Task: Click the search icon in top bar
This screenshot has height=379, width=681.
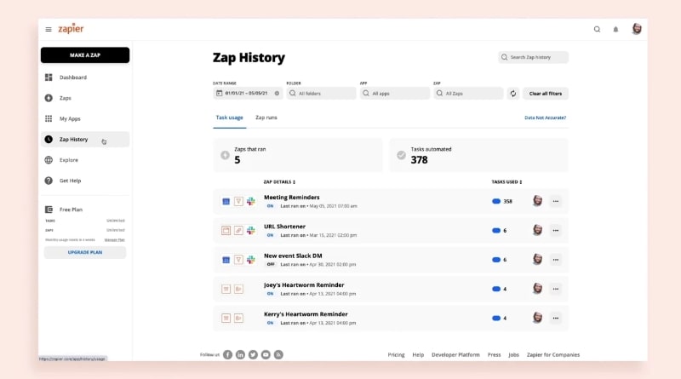Action: click(x=597, y=29)
